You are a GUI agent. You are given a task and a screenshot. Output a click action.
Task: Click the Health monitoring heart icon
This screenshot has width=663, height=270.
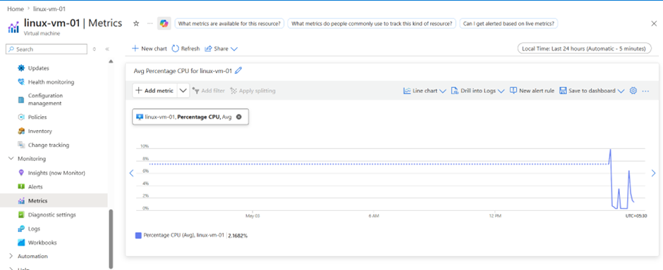coord(21,82)
